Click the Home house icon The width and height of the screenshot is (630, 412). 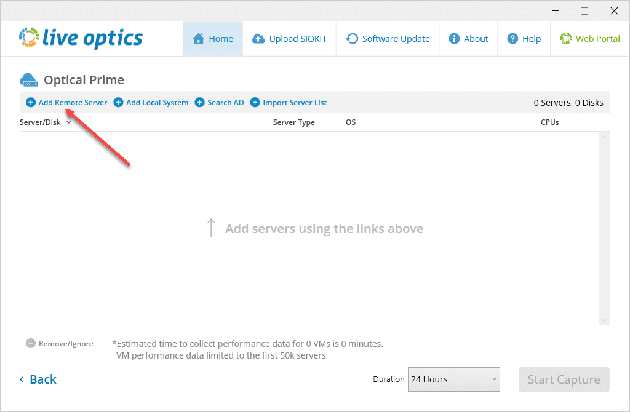pyautogui.click(x=198, y=39)
